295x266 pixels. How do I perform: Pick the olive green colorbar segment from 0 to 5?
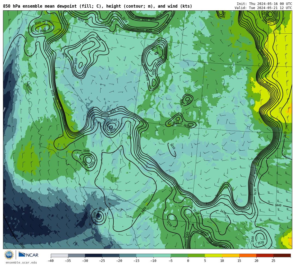(196, 255)
